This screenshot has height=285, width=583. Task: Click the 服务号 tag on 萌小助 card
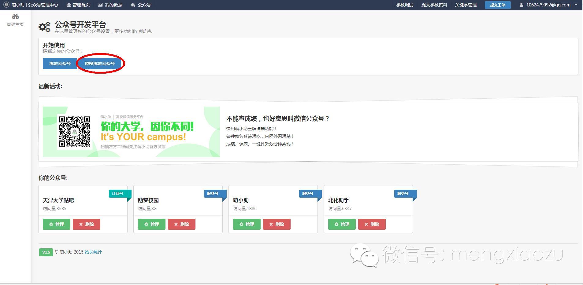(310, 194)
